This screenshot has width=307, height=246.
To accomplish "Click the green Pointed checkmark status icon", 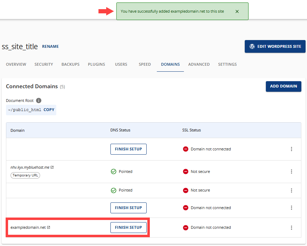I will tap(114, 171).
